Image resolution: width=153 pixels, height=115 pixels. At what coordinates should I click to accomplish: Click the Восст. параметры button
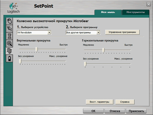pyautogui.click(x=99, y=102)
